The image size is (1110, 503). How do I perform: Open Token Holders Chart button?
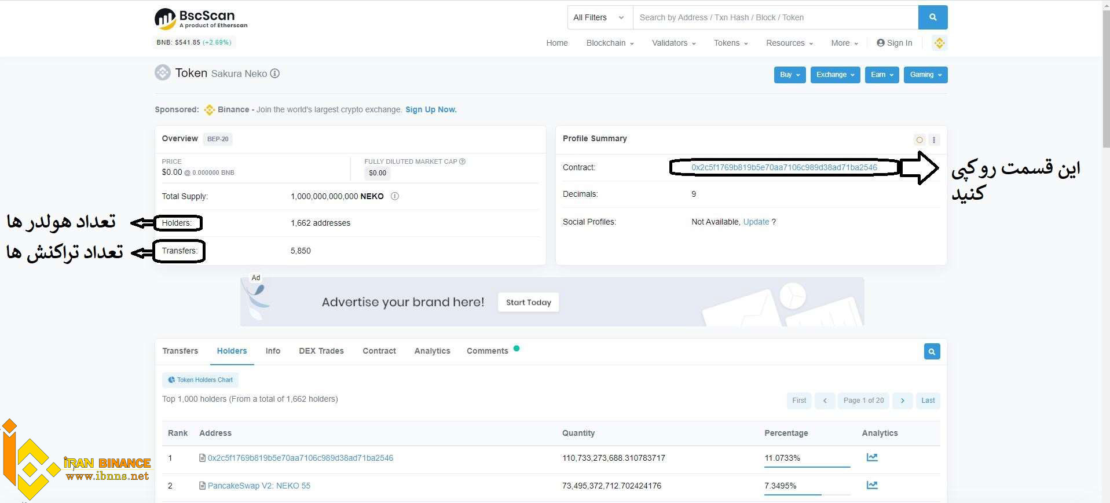click(x=200, y=380)
